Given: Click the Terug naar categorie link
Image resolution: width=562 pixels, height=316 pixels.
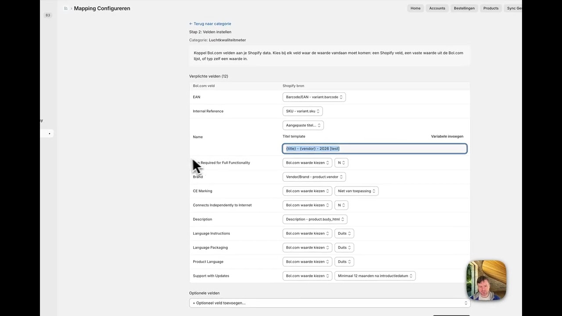Looking at the screenshot, I should click(210, 24).
